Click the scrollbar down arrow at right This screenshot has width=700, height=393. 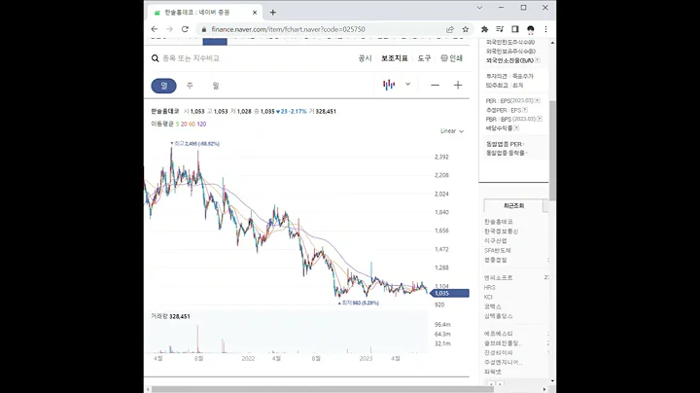pyautogui.click(x=552, y=380)
